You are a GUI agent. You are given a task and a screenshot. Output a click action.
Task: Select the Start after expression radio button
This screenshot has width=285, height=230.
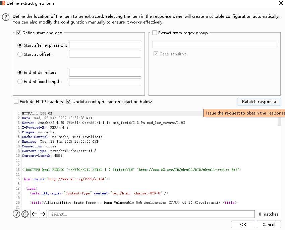[x=20, y=45]
